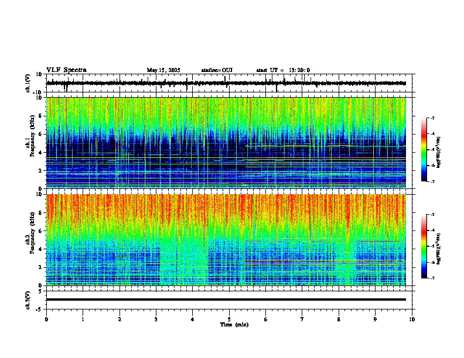Click the "8" kHz tick on ch.1 frequency axis
This screenshot has width=464, height=358.
point(41,116)
